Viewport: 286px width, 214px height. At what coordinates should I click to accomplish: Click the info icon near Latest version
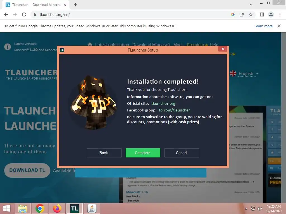(x=8, y=47)
